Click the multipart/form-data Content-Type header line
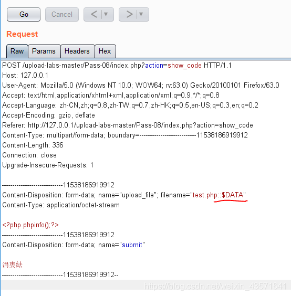 click(125, 135)
